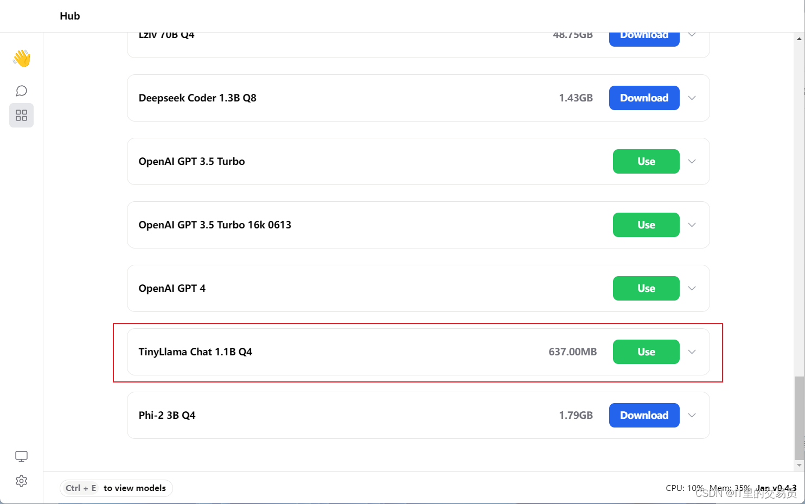
Task: Expand OpenAI GPT 3.5 Turbo details
Action: pyautogui.click(x=692, y=161)
